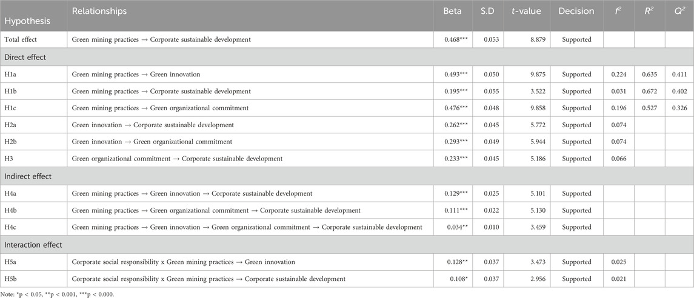Viewport: 694px width, 298px height.
Task: Click the "Q²" column header
Action: pyautogui.click(x=679, y=12)
